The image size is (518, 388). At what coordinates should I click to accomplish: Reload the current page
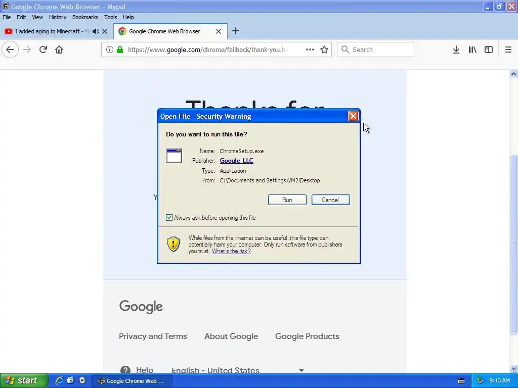pyautogui.click(x=43, y=50)
